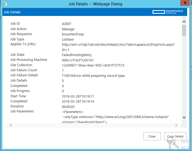This screenshot has height=151, width=192.
Task: Select the requestor bosuntech\tay
Action: pos(73,34)
